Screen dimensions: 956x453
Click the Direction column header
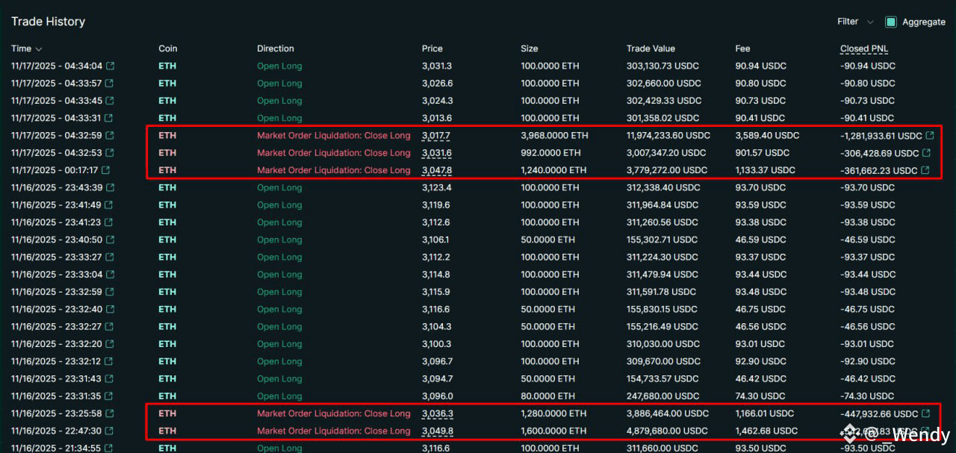pyautogui.click(x=276, y=49)
